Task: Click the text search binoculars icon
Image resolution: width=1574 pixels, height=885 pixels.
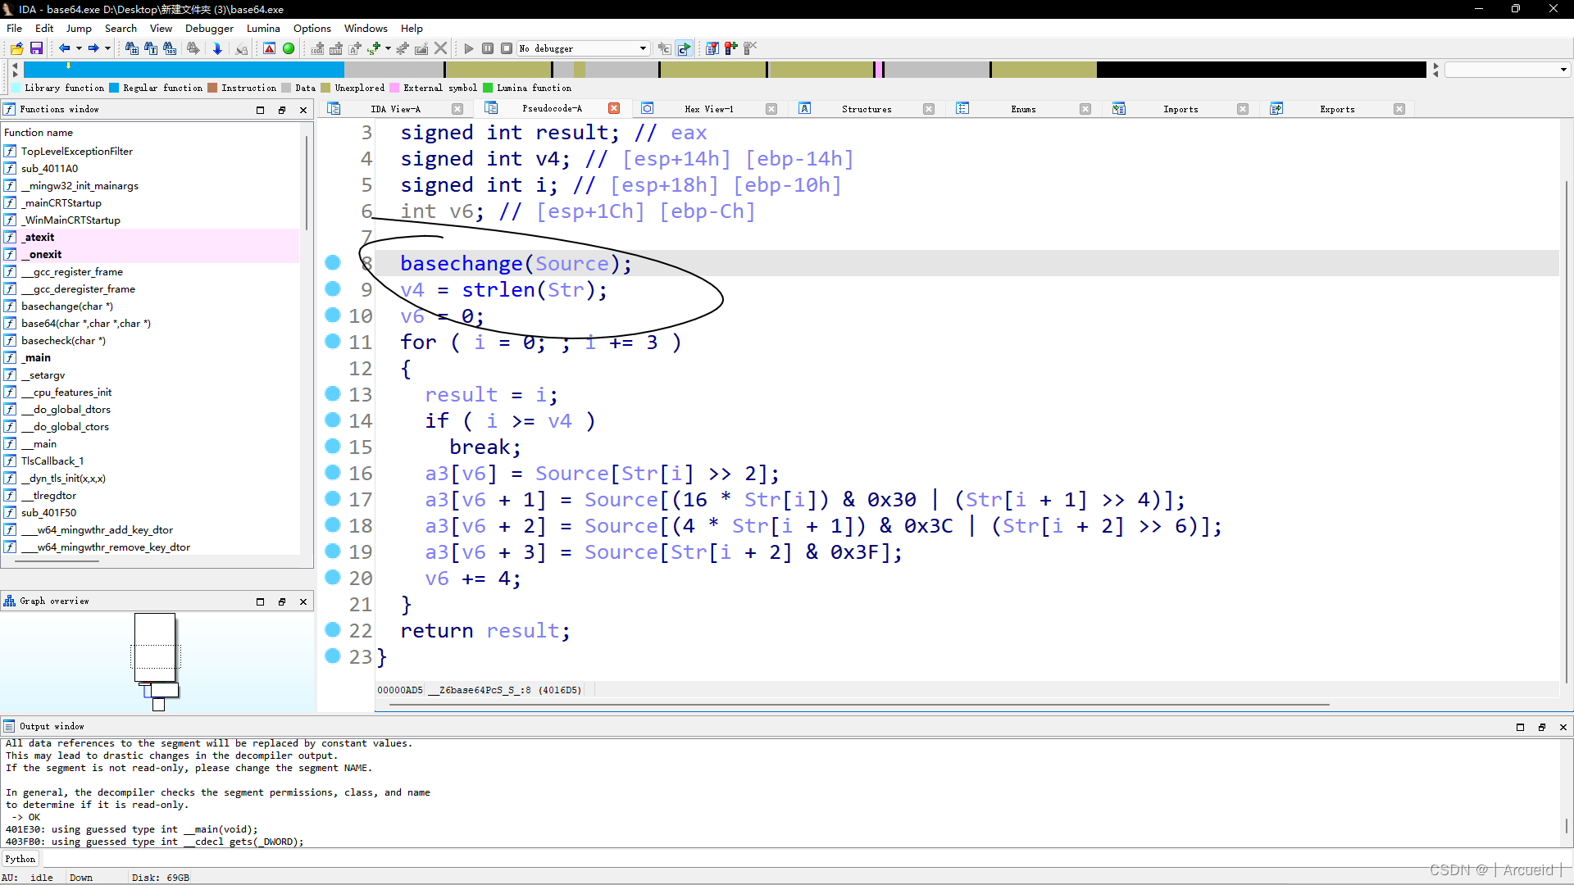Action: point(151,48)
